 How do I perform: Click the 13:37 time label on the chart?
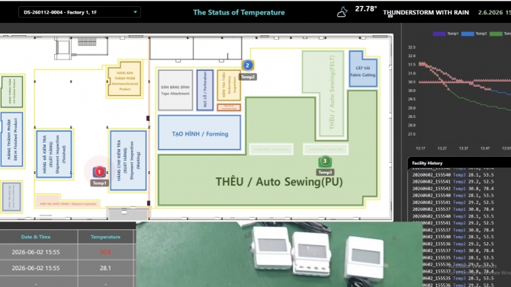(x=464, y=148)
